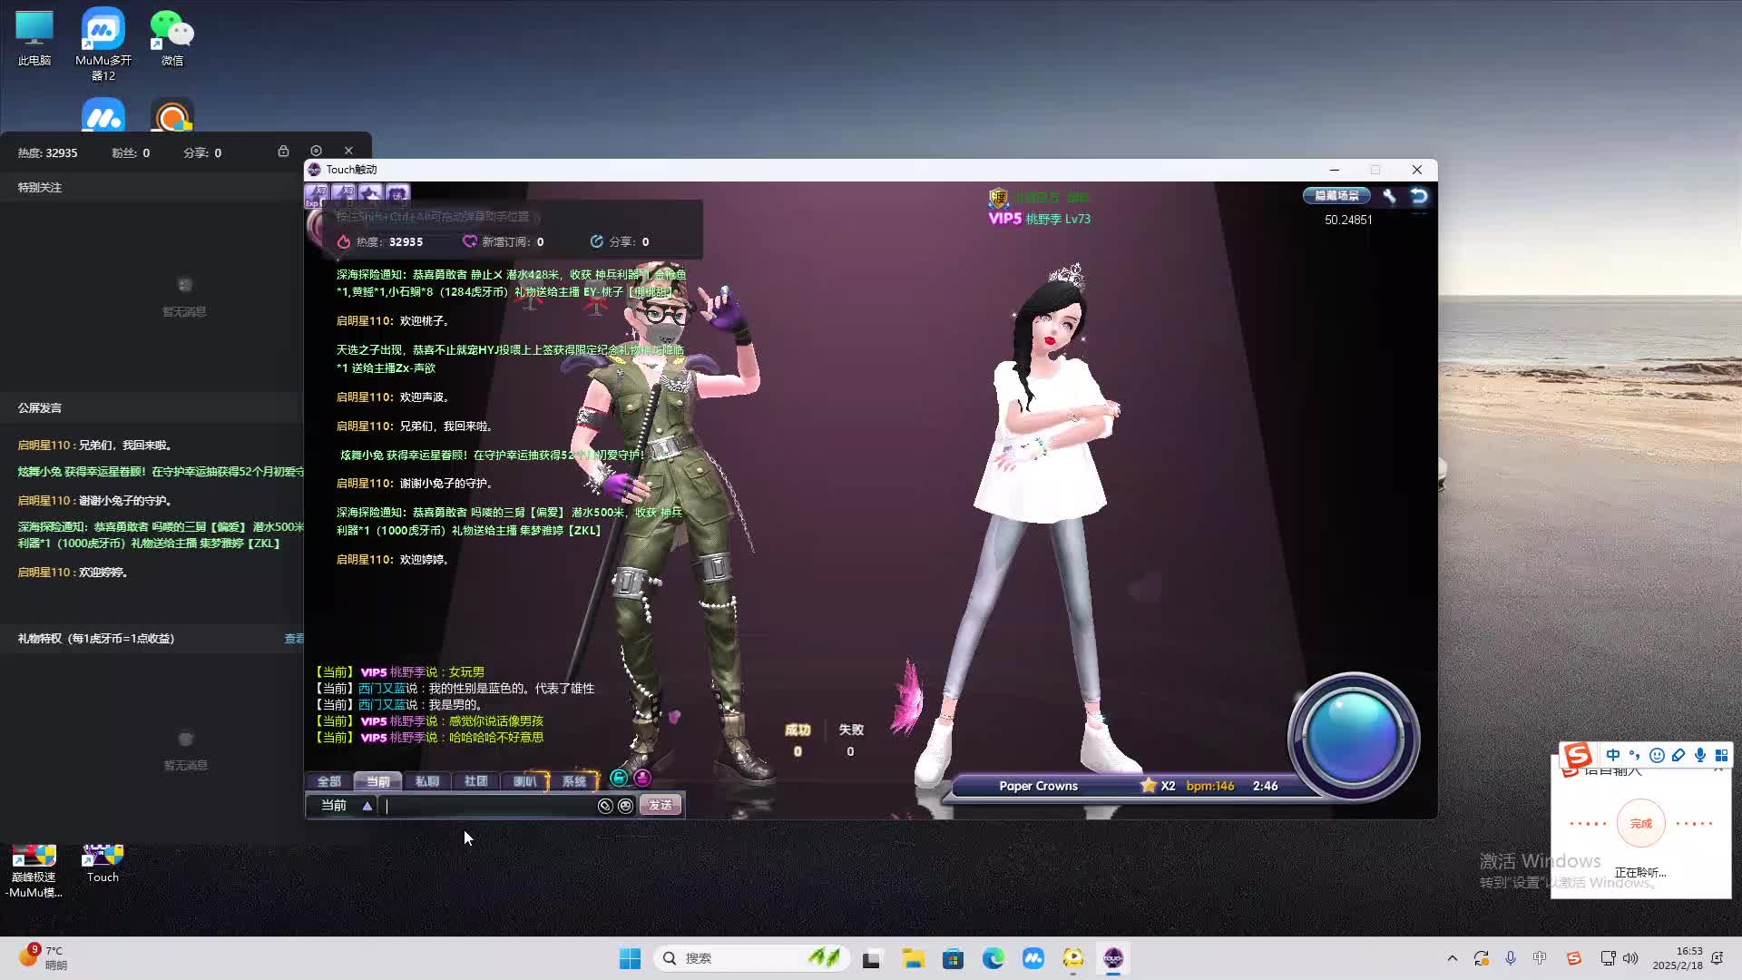The height and width of the screenshot is (980, 1742).
Task: Click the chat message input field
Action: point(490,806)
